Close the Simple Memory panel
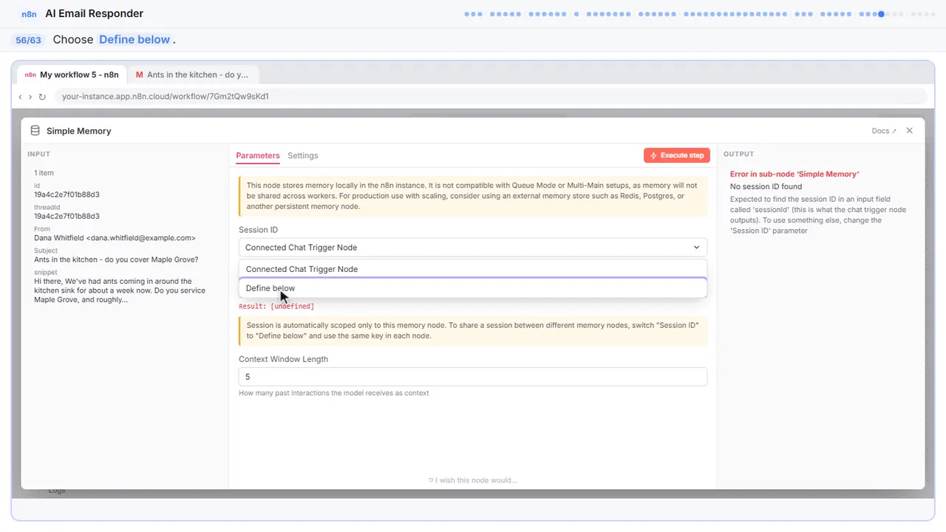The height and width of the screenshot is (532, 946). (x=910, y=131)
